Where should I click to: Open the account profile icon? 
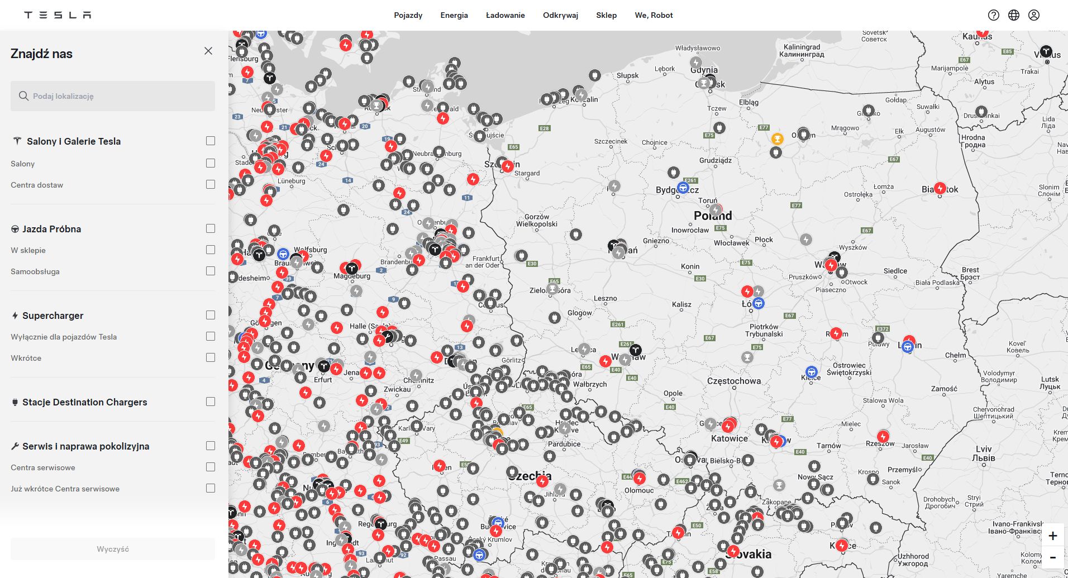tap(1034, 15)
